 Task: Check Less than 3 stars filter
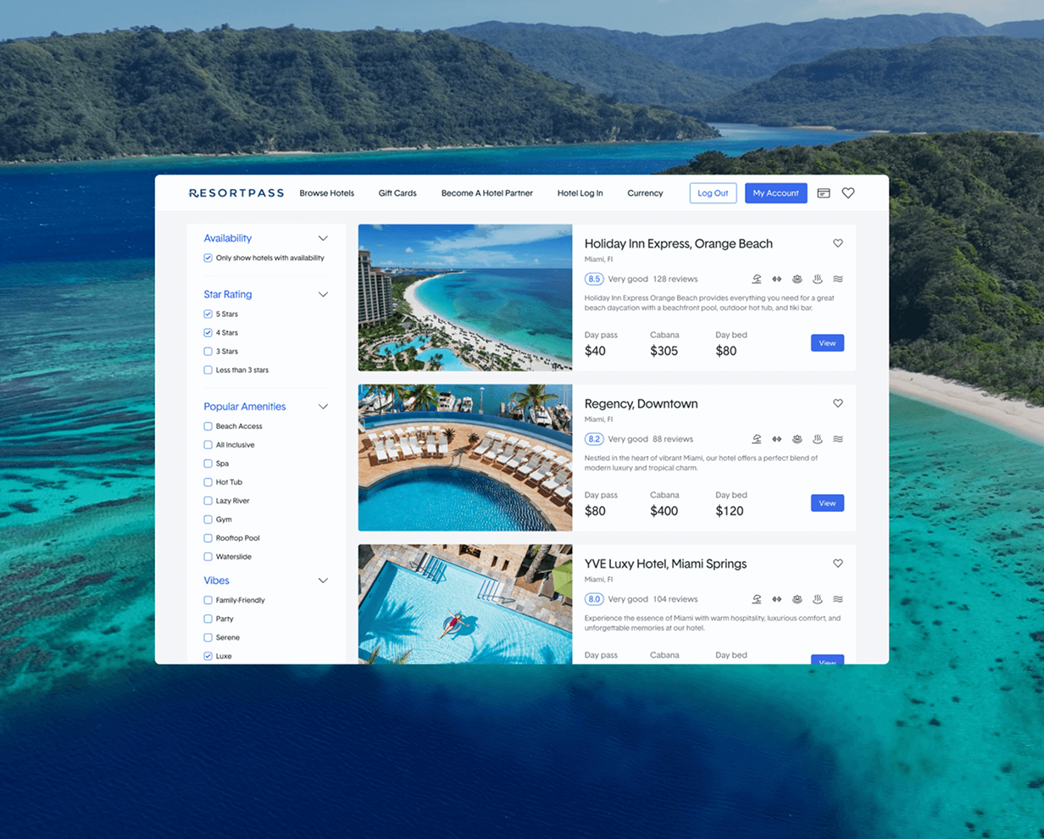click(208, 369)
